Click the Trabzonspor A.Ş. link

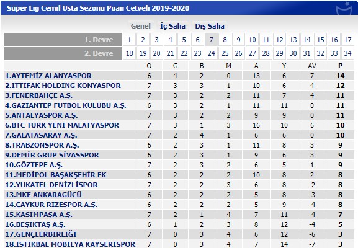[x=42, y=145]
